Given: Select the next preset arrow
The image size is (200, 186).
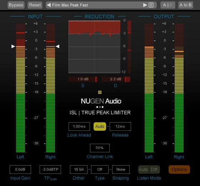Looking at the screenshot, I should click(145, 5).
